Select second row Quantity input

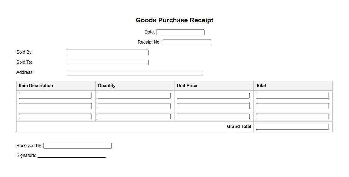click(x=134, y=106)
